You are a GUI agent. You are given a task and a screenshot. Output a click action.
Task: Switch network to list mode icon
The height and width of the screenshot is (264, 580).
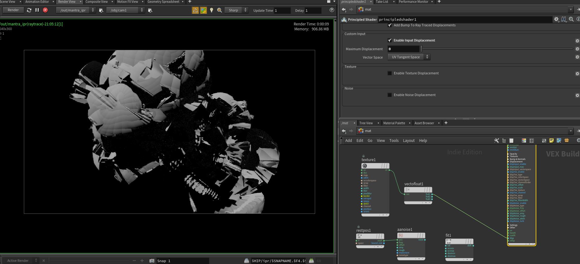tap(511, 141)
